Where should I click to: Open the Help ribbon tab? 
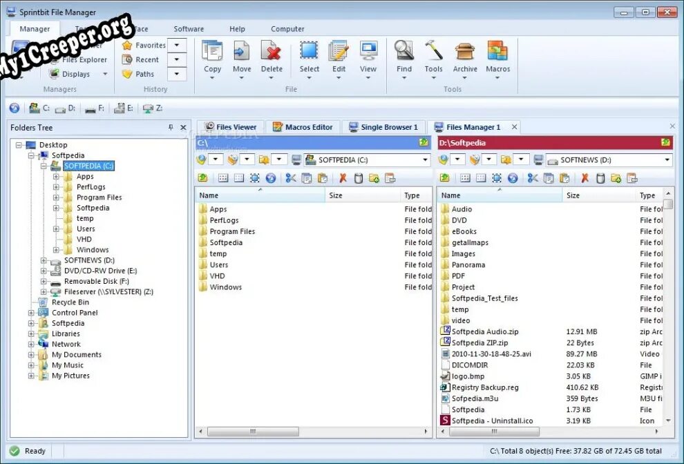point(237,29)
